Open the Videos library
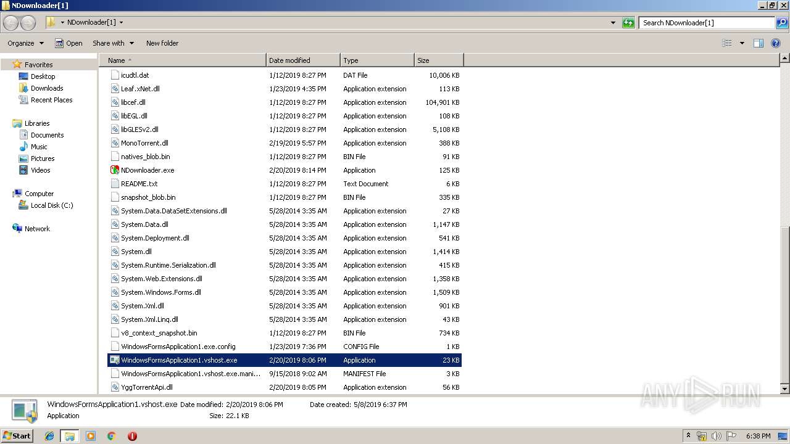 tap(40, 170)
